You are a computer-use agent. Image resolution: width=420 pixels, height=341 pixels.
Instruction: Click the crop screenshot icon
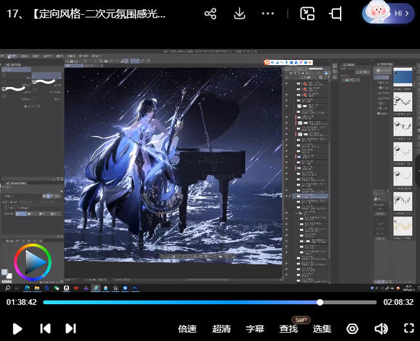click(335, 14)
